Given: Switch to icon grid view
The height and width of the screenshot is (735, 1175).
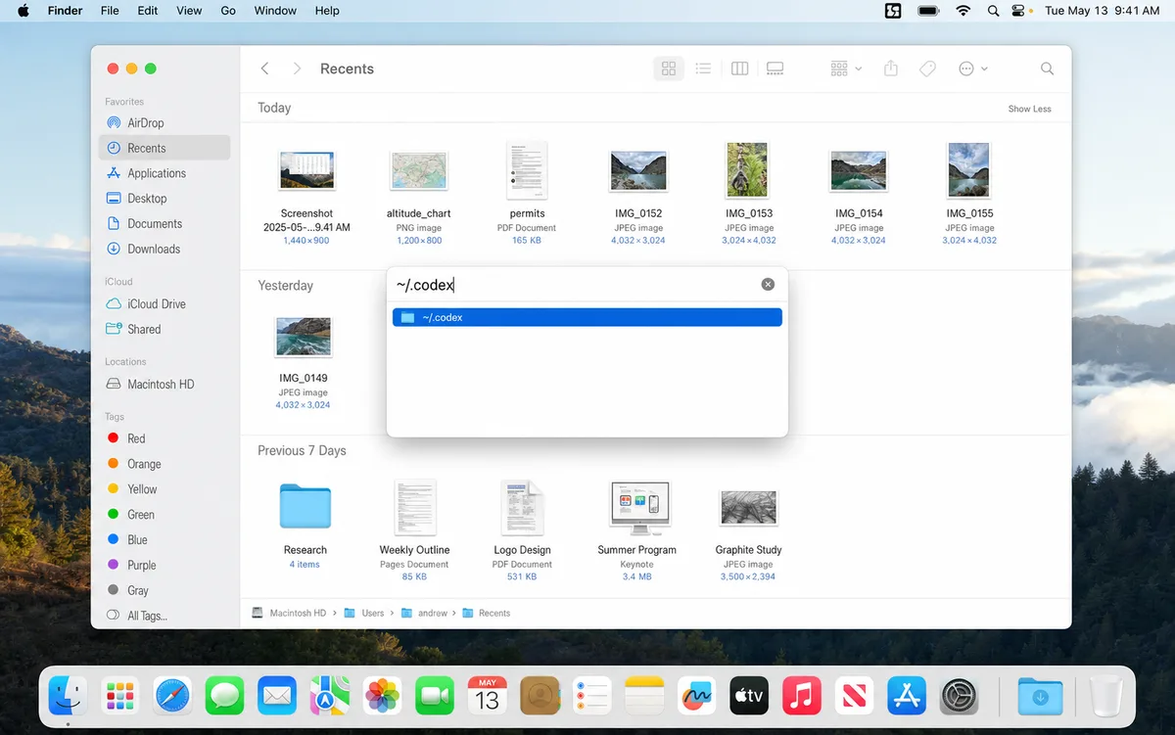Looking at the screenshot, I should 669,69.
